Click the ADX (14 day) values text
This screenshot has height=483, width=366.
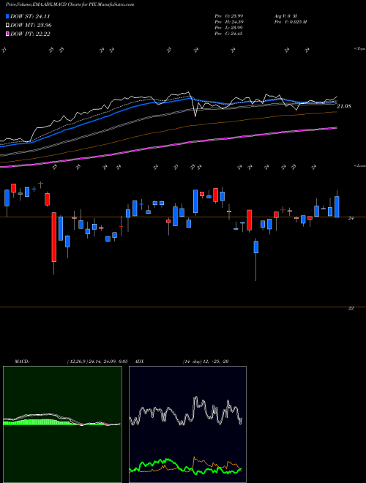(x=206, y=362)
